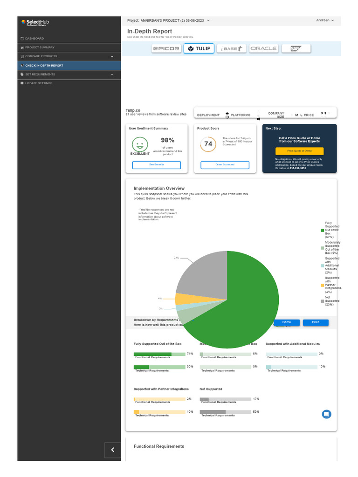The image size is (358, 477).
Task: Click the Implementation Overview heading
Action: click(x=159, y=188)
